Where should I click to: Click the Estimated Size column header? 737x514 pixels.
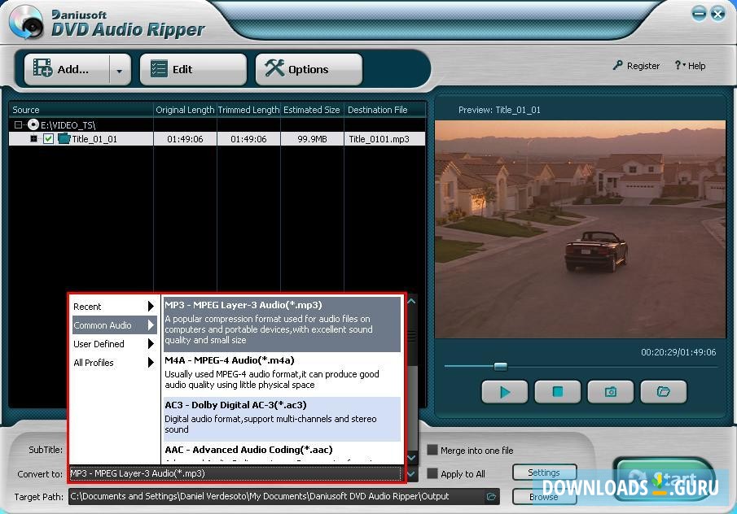tap(312, 110)
